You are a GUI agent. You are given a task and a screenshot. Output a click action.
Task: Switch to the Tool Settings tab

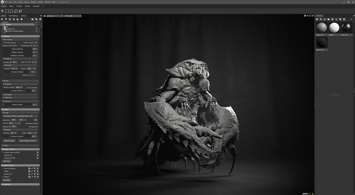coord(13,16)
